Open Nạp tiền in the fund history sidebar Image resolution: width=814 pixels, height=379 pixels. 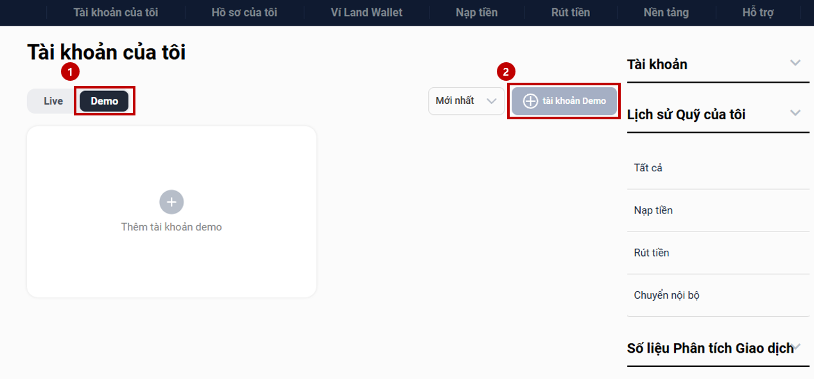pyautogui.click(x=653, y=210)
